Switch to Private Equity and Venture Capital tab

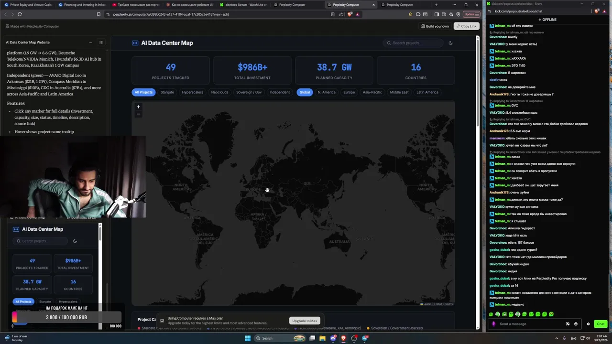point(28,5)
